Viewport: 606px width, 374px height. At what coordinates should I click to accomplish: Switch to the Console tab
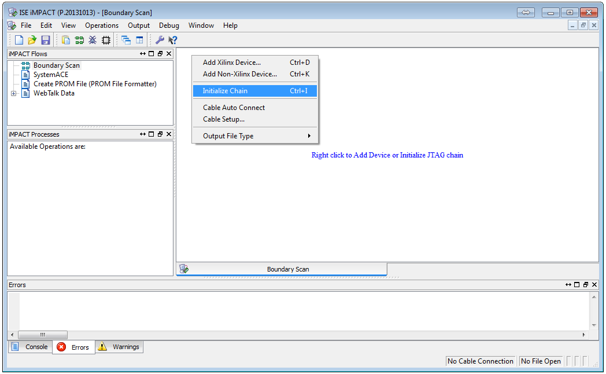31,347
